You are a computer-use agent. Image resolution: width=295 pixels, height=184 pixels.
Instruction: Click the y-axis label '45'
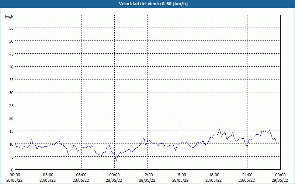11,54
